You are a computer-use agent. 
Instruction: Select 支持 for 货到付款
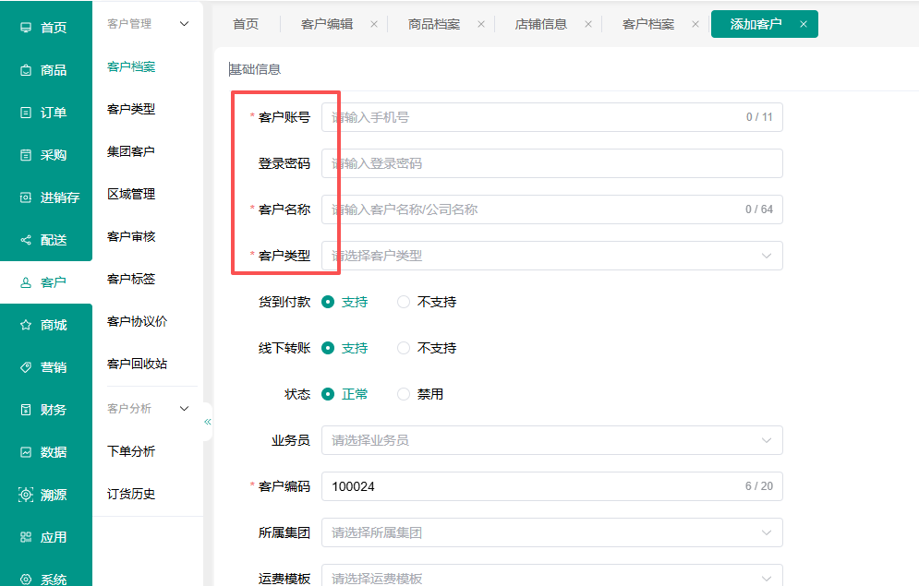tap(328, 302)
